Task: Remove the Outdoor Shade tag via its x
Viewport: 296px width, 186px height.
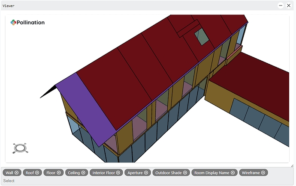Action: [185, 173]
